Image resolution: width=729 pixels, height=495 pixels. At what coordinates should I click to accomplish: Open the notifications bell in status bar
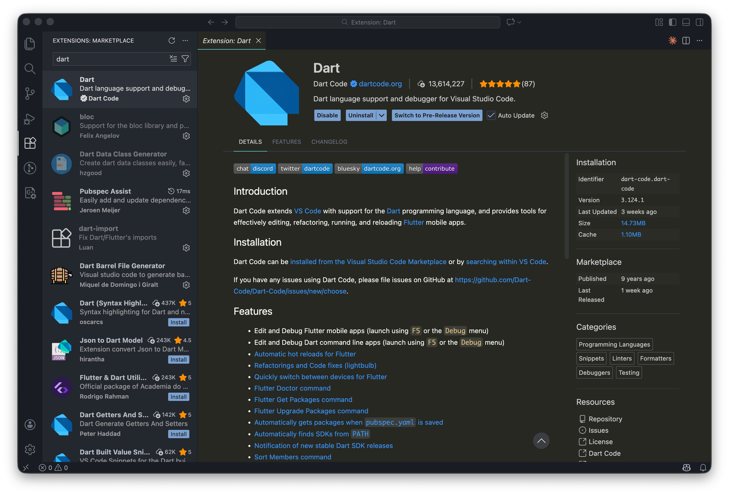coord(703,468)
